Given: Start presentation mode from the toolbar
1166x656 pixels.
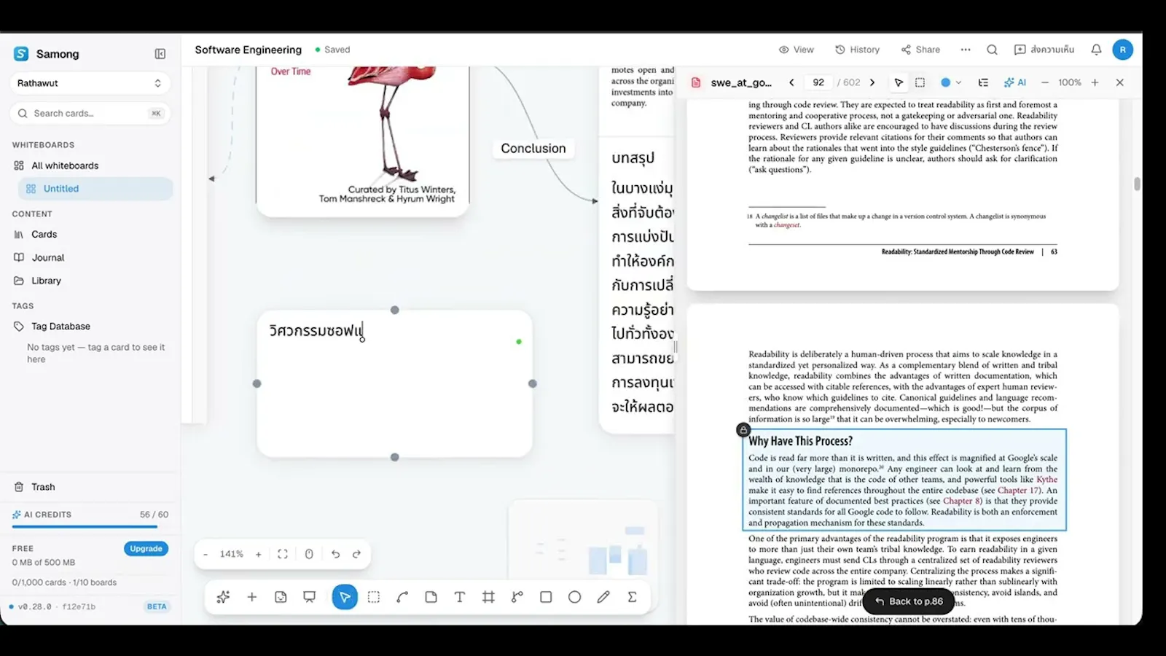Looking at the screenshot, I should [x=310, y=597].
